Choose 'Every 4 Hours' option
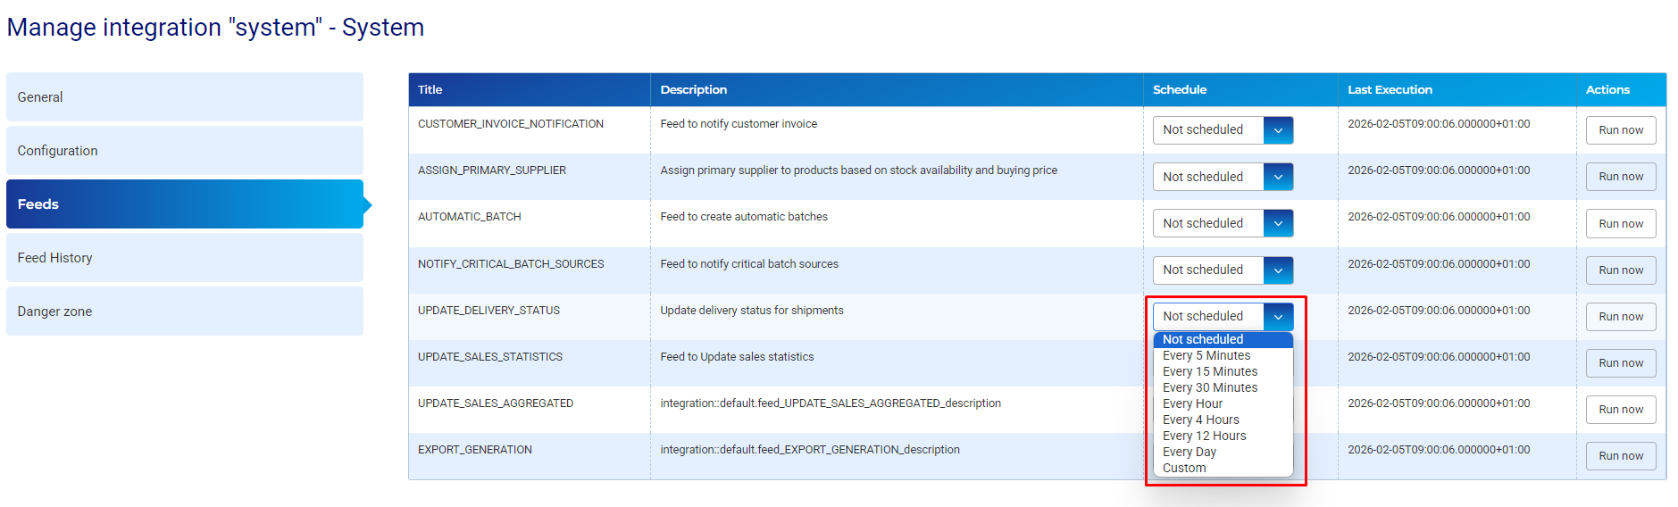The height and width of the screenshot is (507, 1678). coord(1201,420)
